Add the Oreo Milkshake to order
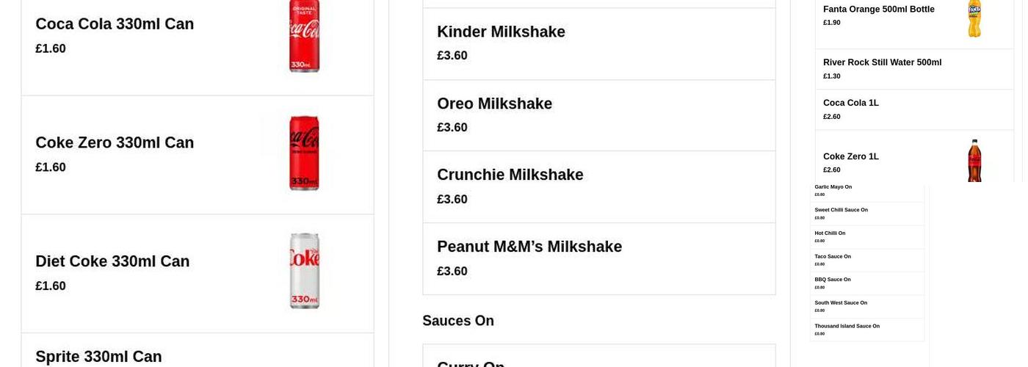This screenshot has width=1028, height=367. pos(598,115)
